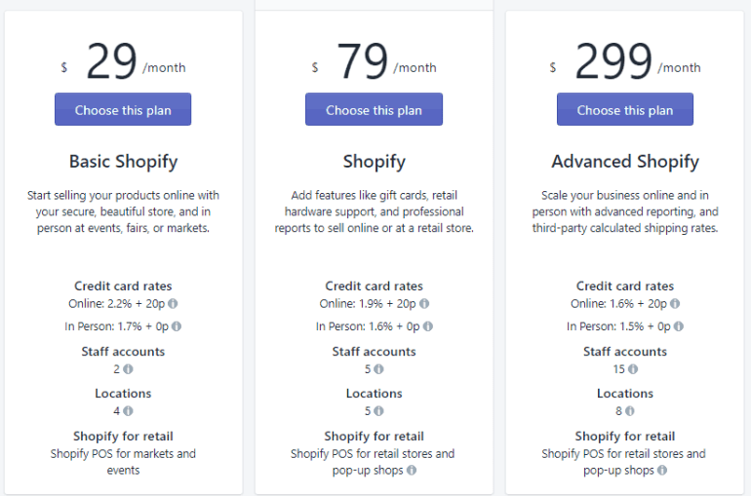This screenshot has width=751, height=496.
Task: Show info for Shopify plan 5 staff accounts
Action: 378,369
